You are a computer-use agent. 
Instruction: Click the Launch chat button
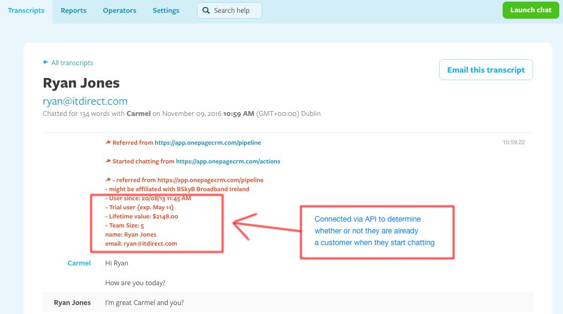(530, 10)
